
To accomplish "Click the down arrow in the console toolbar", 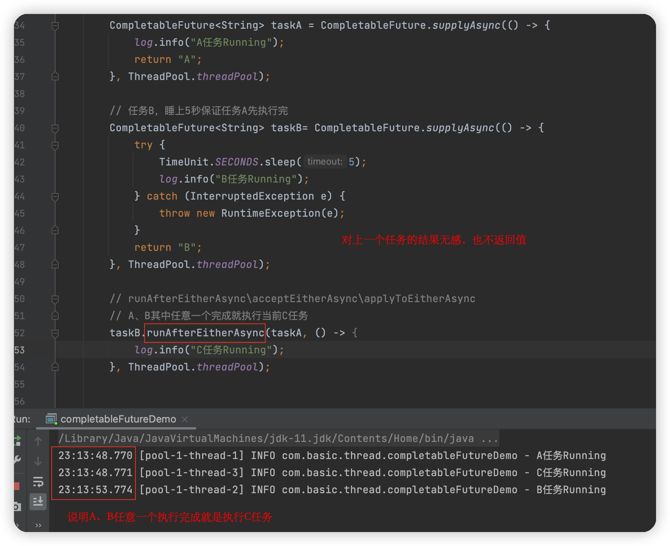I will click(x=38, y=461).
